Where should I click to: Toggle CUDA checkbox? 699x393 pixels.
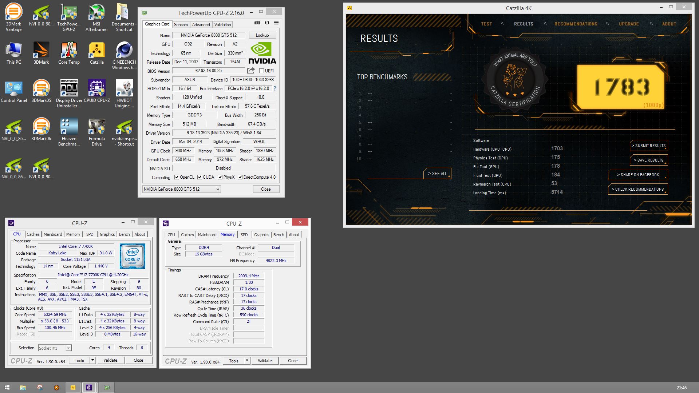point(200,177)
